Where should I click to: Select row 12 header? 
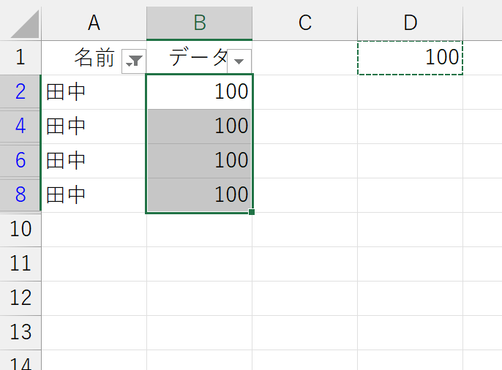coord(20,298)
